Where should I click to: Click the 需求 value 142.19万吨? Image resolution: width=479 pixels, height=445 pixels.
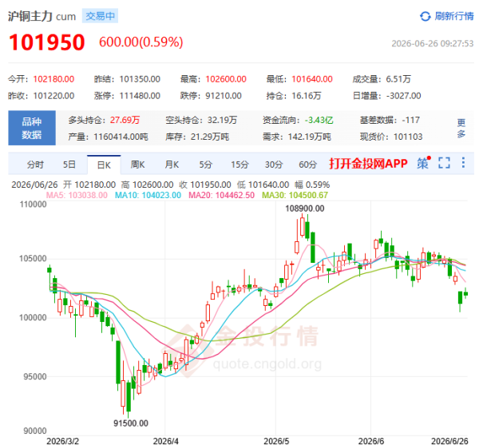pyautogui.click(x=310, y=137)
